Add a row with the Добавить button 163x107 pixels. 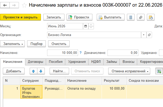14,71
